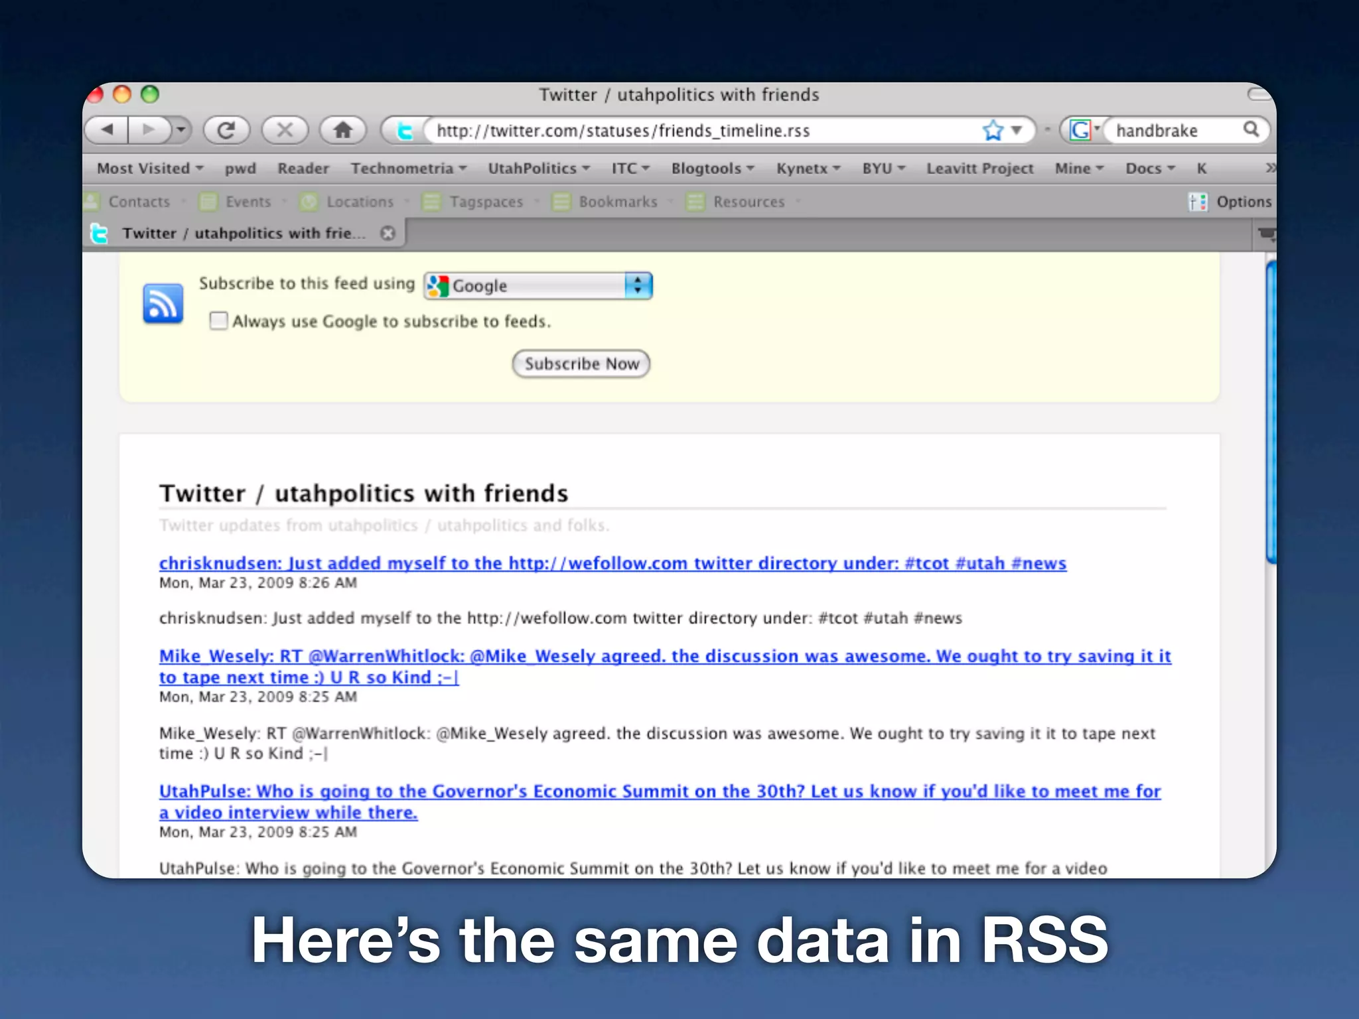The width and height of the screenshot is (1359, 1019).
Task: Click the orange minimize window button
Action: click(122, 94)
